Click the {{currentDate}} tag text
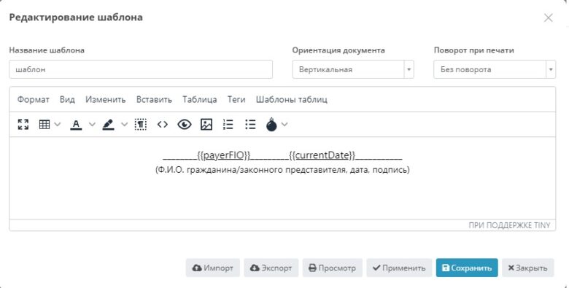569x288 pixels. [x=322, y=155]
